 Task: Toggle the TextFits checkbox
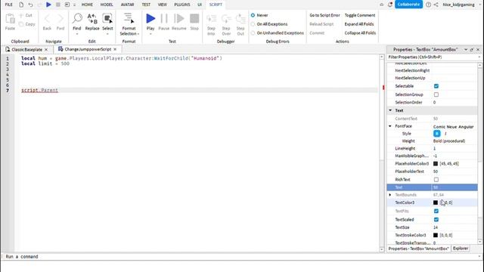(x=436, y=212)
